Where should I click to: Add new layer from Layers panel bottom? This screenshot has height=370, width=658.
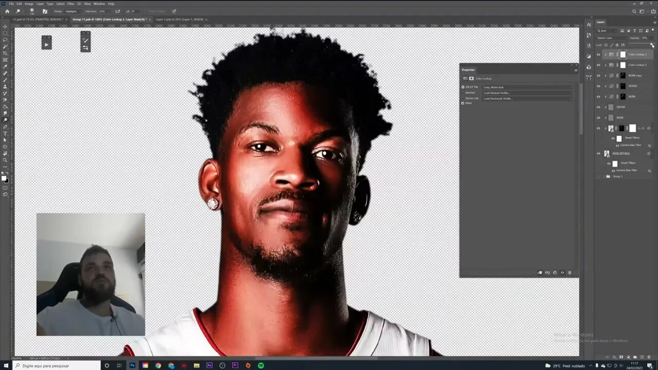click(x=641, y=357)
